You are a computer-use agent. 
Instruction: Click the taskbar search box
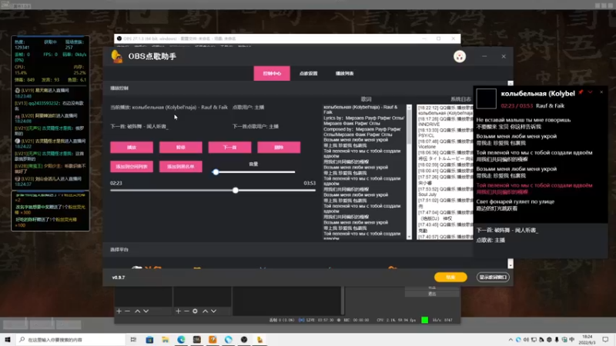pyautogui.click(x=71, y=340)
